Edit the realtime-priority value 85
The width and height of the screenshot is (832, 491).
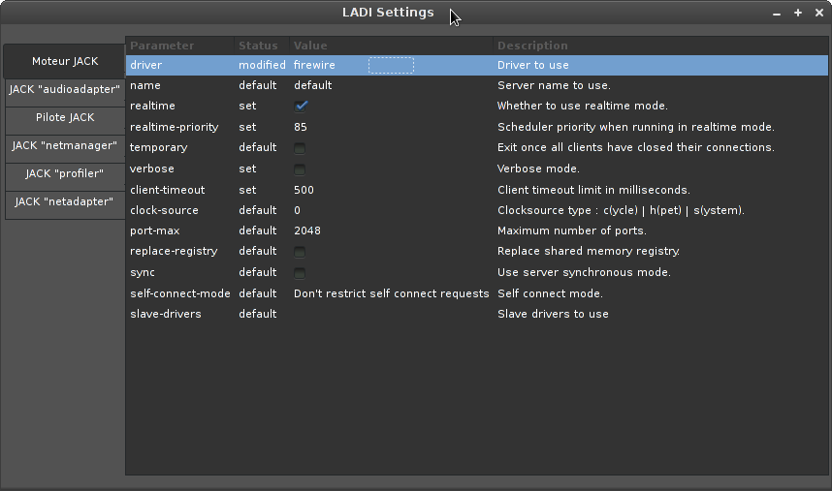[301, 127]
